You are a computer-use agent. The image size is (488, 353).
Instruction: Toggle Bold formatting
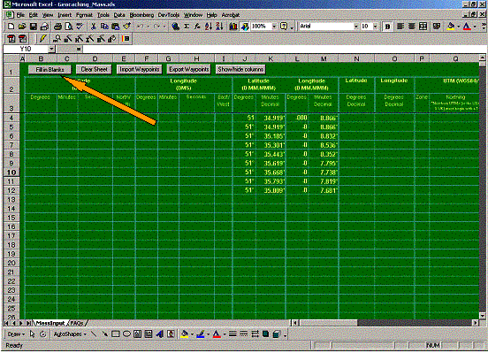coord(387,27)
